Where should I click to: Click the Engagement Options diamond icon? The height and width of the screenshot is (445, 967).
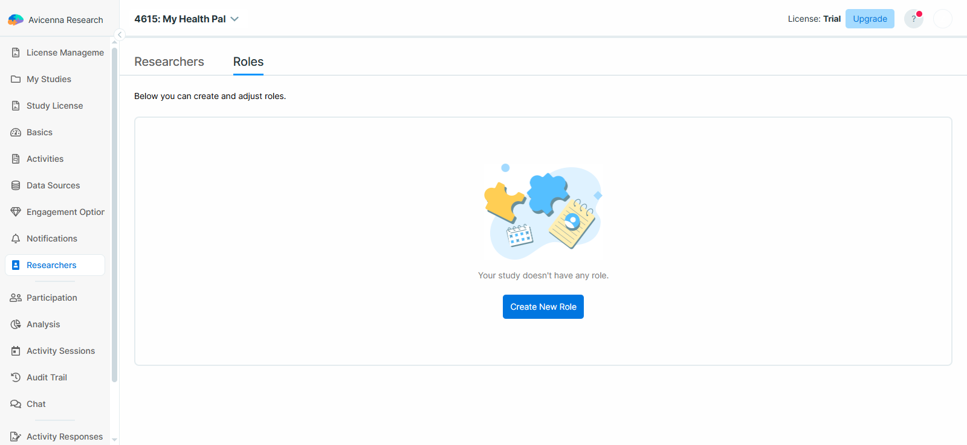click(x=16, y=212)
